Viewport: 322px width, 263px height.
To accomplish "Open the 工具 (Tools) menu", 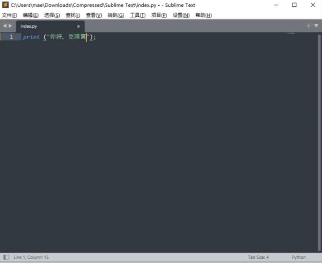I will click(137, 15).
